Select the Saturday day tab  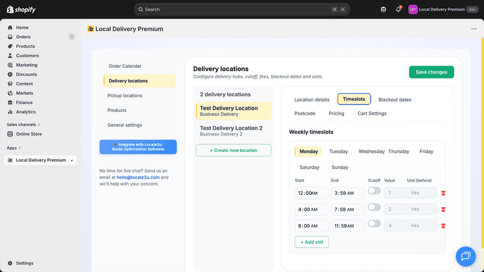309,167
